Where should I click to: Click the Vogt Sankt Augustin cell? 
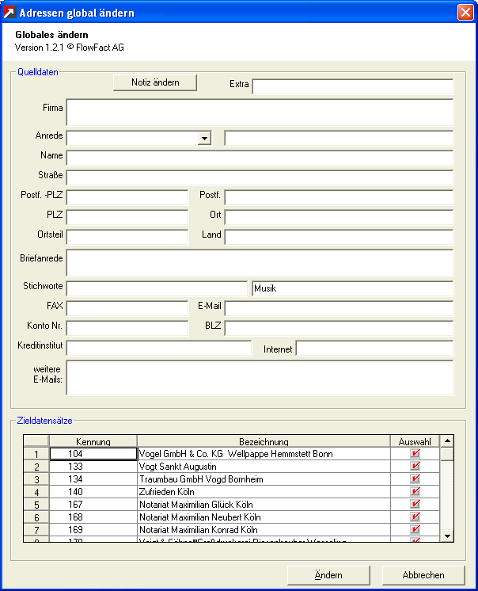coord(264,467)
